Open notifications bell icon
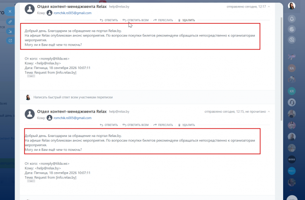Screen dimensions: 305x200 [x=292, y=19]
